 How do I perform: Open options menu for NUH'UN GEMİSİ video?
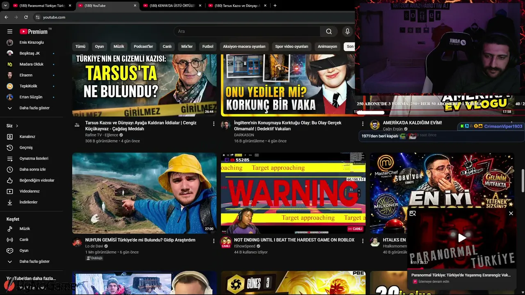pos(214,241)
